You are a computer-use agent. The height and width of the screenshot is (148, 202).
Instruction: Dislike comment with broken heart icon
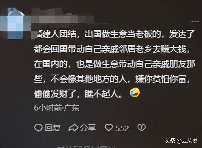(142, 128)
